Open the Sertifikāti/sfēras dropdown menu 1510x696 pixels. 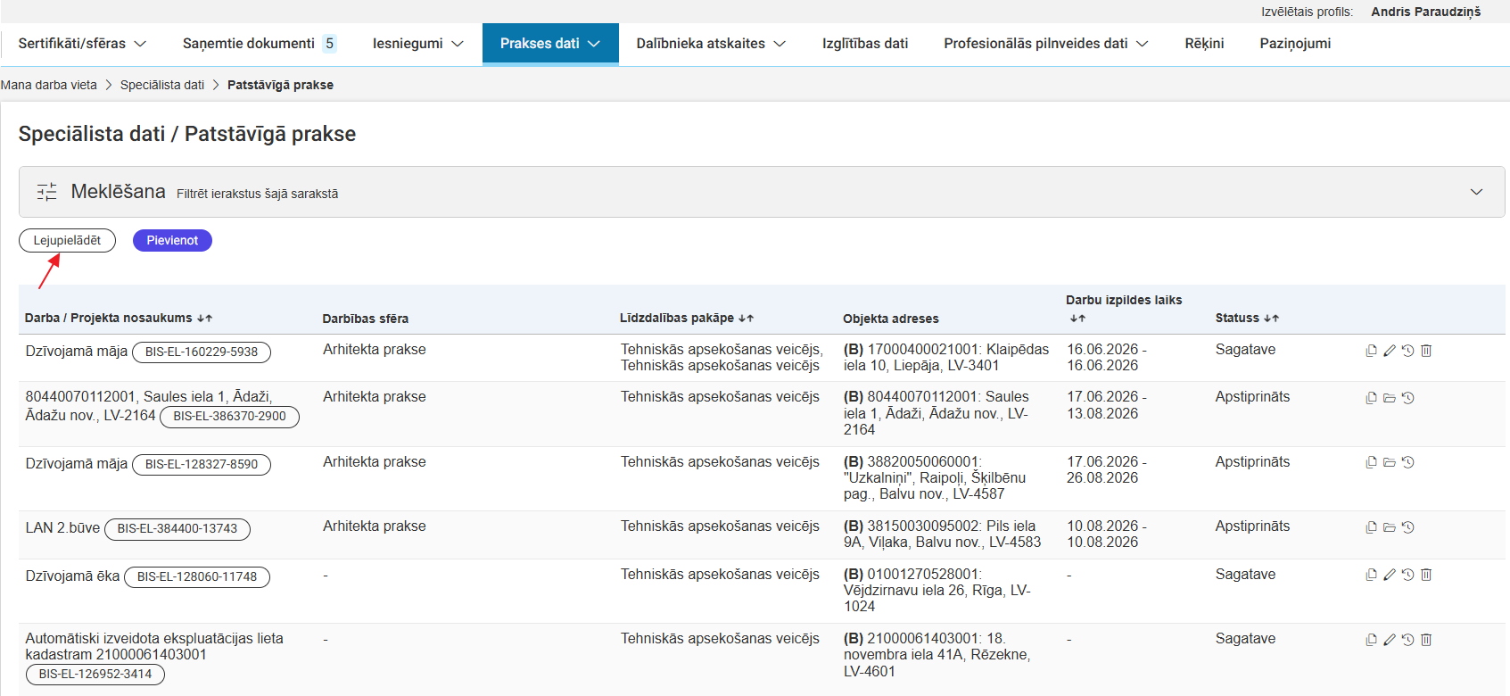point(82,44)
